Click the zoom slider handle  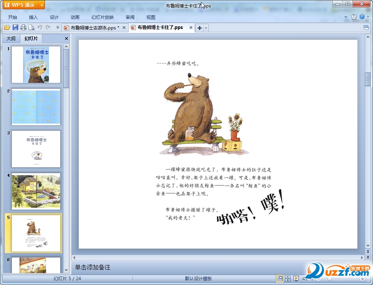(330, 279)
